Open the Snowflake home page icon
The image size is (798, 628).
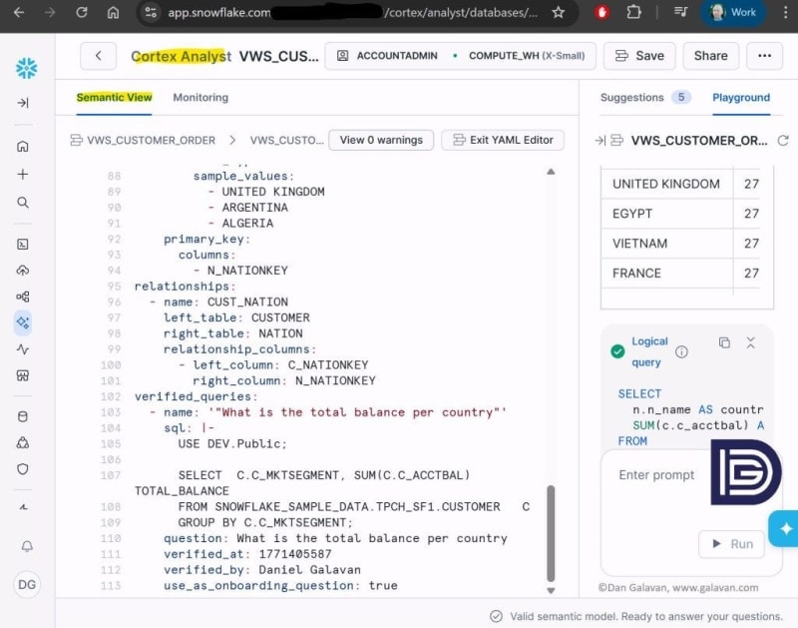(x=22, y=147)
